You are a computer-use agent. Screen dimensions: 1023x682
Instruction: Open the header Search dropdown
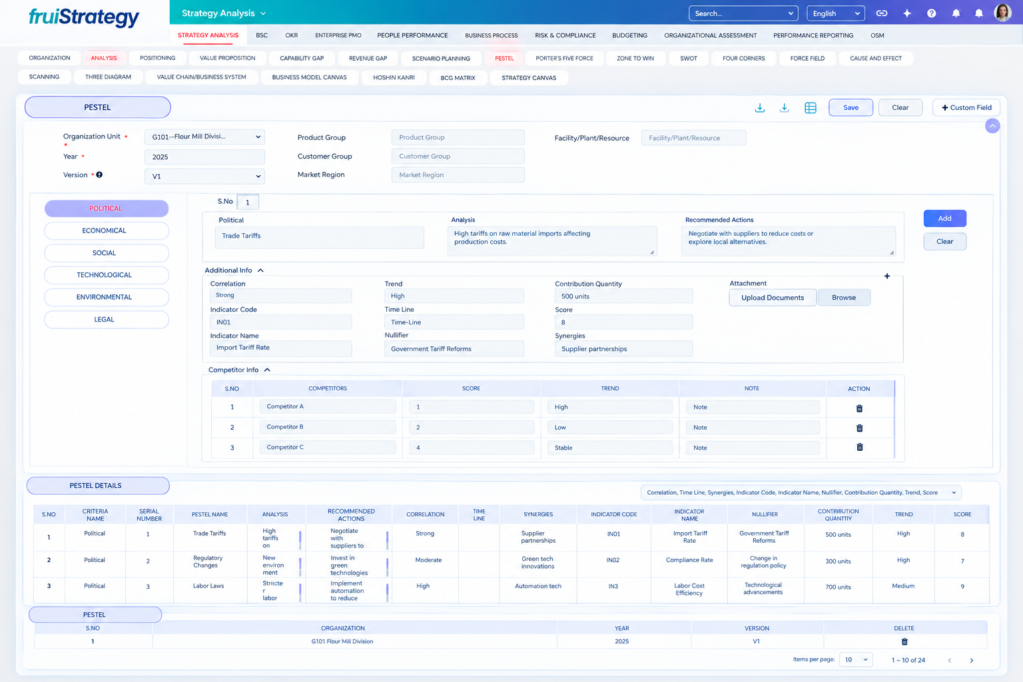point(743,13)
